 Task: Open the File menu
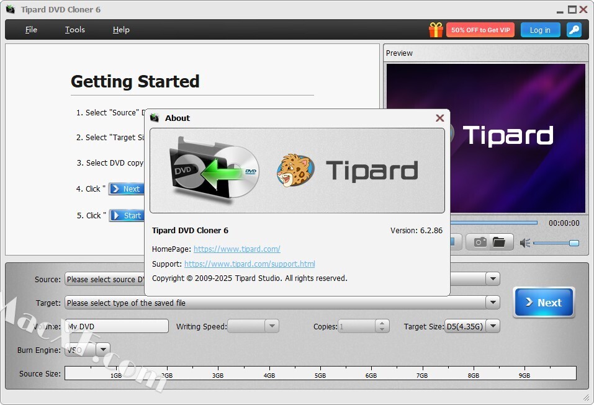point(31,30)
